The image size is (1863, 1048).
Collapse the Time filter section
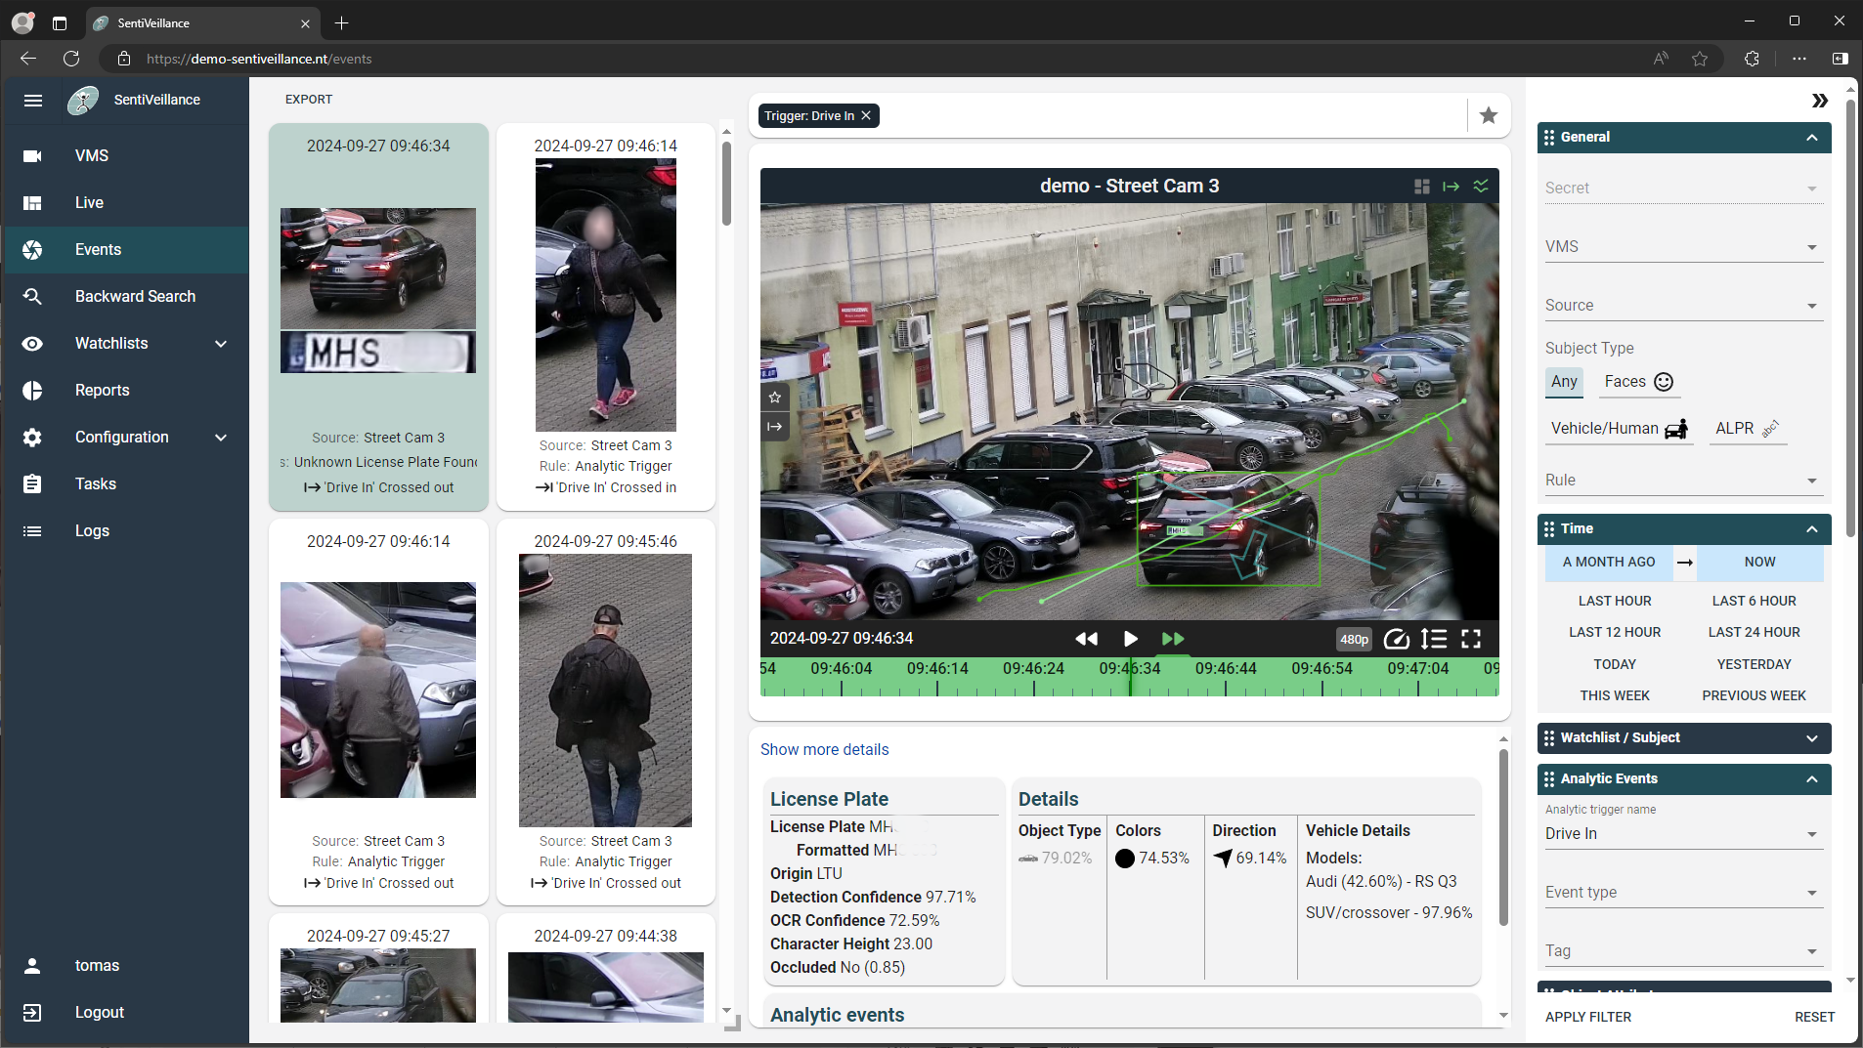pyautogui.click(x=1811, y=529)
